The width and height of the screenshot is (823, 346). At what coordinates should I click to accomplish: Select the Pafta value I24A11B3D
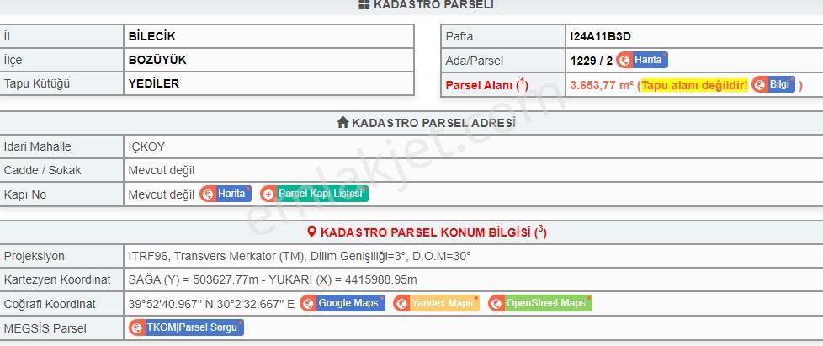[x=601, y=36]
